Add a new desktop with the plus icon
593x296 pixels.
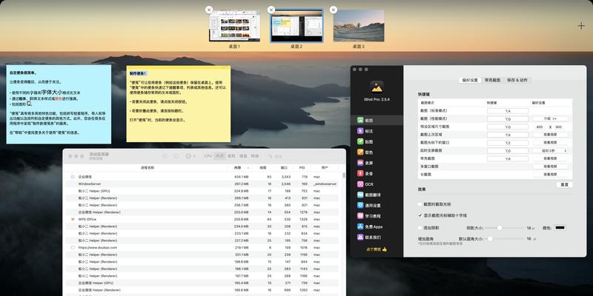[581, 26]
